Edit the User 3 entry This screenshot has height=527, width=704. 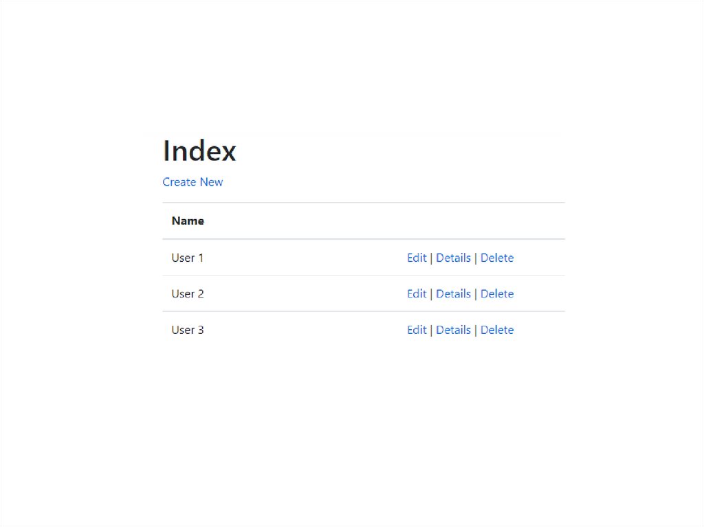417,330
